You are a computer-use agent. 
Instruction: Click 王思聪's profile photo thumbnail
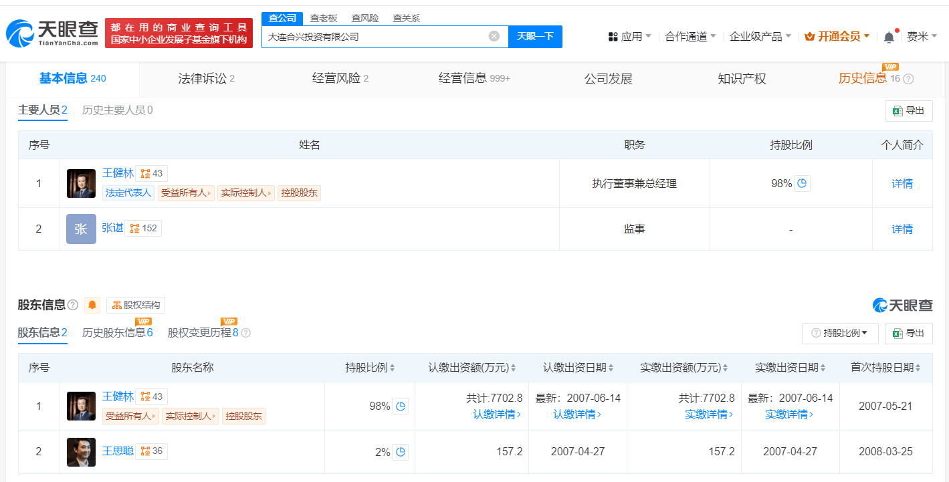[81, 452]
